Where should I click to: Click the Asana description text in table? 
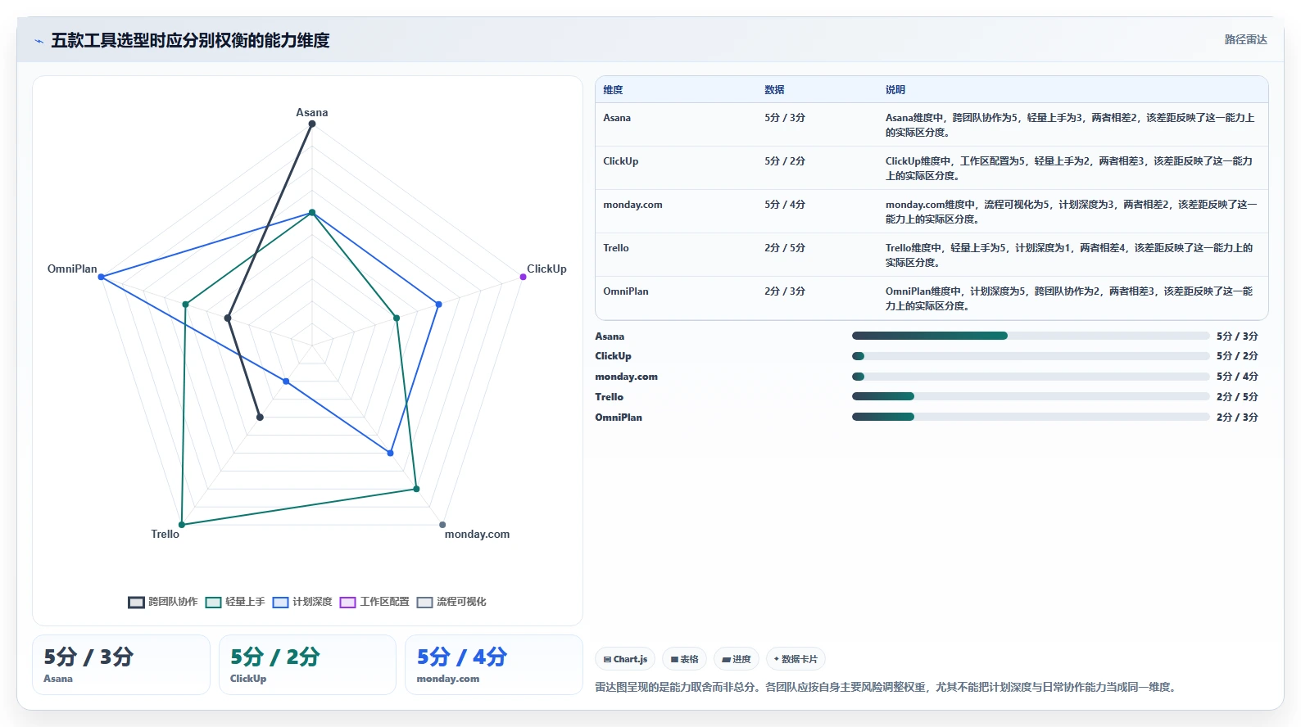click(1070, 125)
